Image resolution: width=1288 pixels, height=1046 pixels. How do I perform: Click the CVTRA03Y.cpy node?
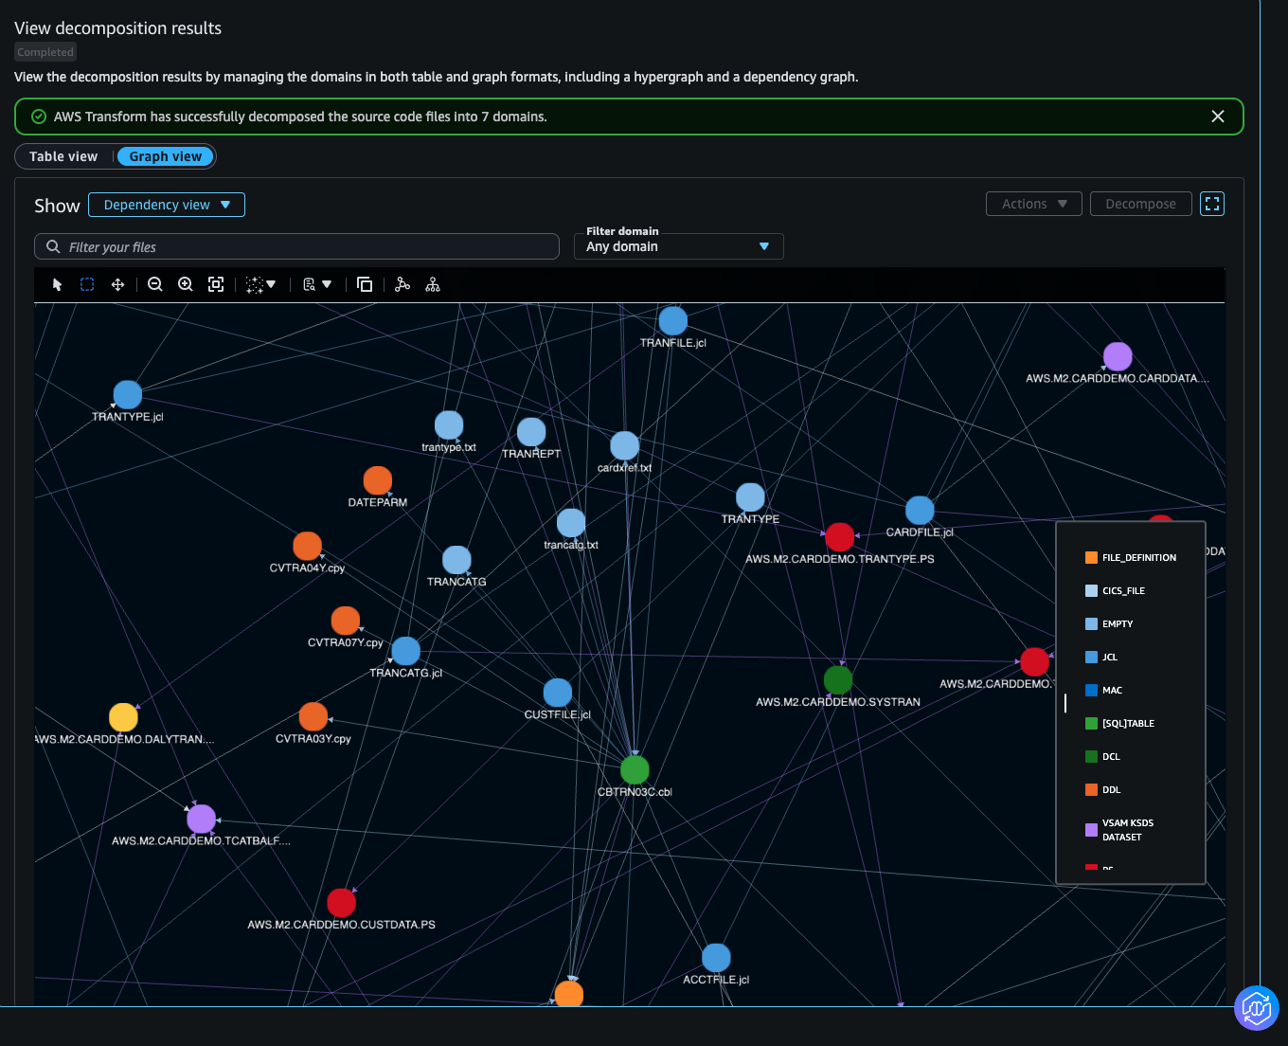point(313,716)
